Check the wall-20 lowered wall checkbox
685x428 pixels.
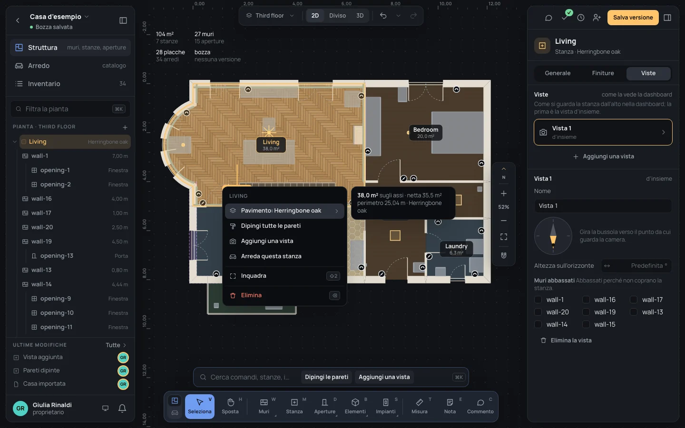pos(538,312)
